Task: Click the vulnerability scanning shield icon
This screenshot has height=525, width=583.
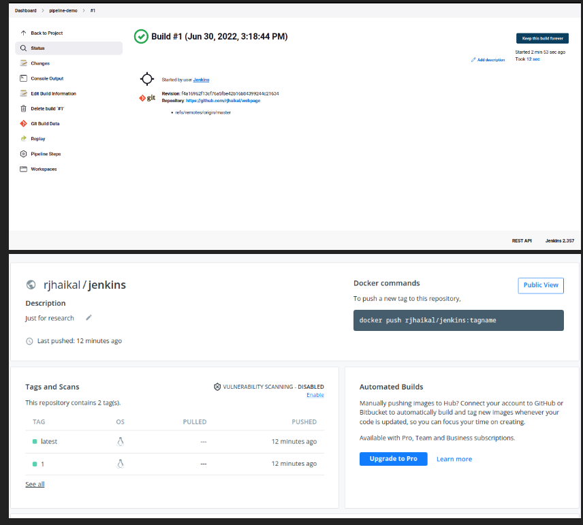Action: pyautogui.click(x=217, y=387)
